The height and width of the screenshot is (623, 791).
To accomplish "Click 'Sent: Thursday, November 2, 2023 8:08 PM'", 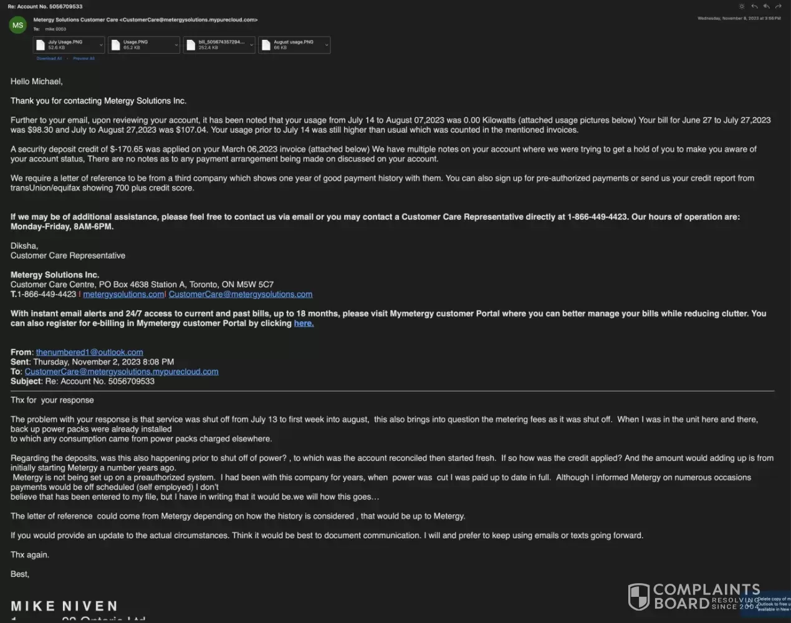I will click(92, 362).
